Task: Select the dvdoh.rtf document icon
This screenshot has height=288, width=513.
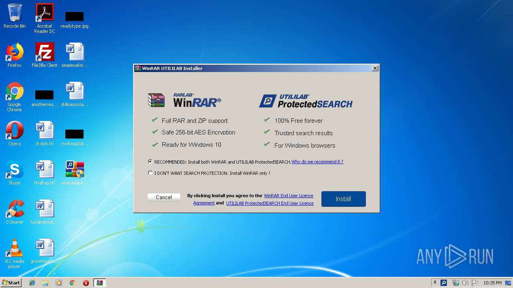Action: 44,134
